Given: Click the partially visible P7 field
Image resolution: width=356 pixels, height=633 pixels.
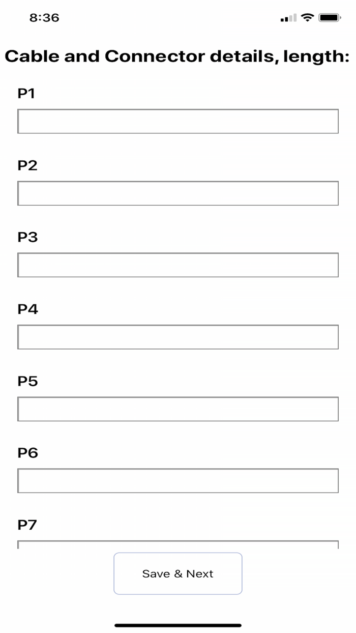Looking at the screenshot, I should click(178, 544).
